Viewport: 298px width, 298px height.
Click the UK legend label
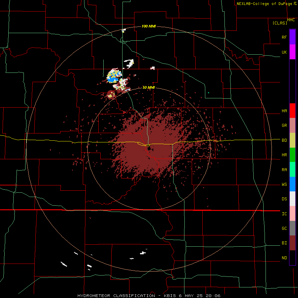click(x=284, y=52)
